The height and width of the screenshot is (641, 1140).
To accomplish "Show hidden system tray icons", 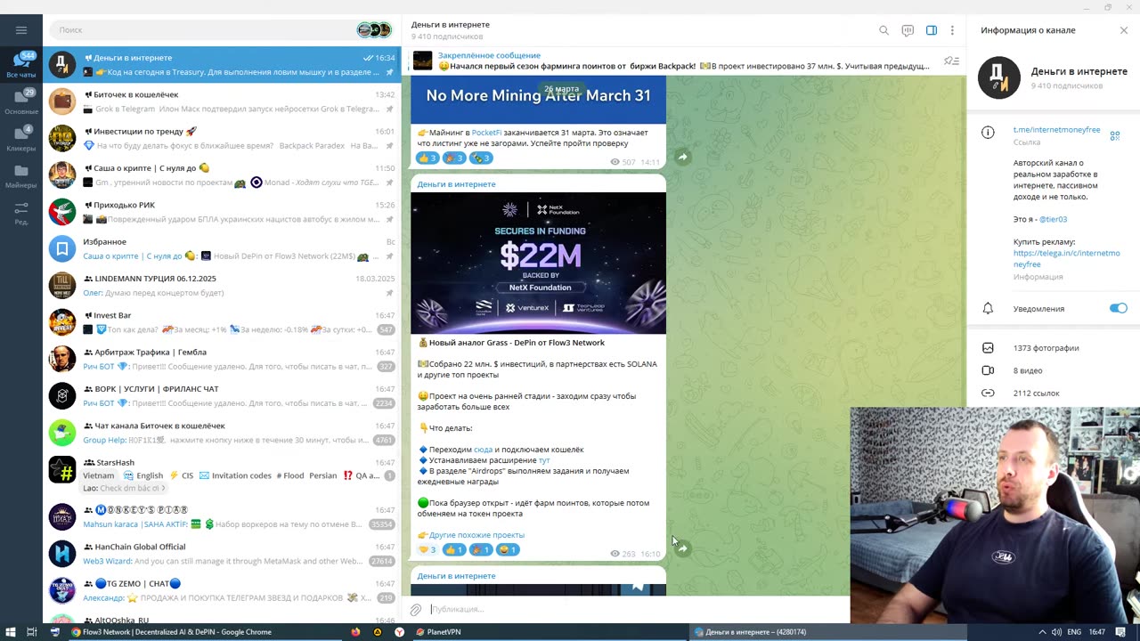I will (1042, 632).
